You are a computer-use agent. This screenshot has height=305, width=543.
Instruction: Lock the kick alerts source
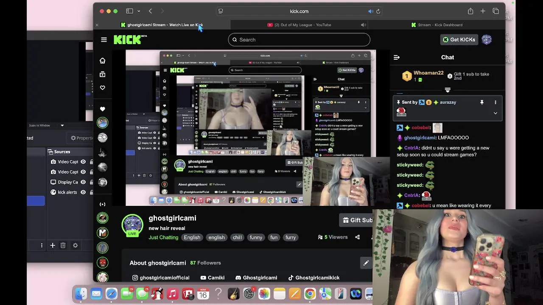pyautogui.click(x=91, y=192)
